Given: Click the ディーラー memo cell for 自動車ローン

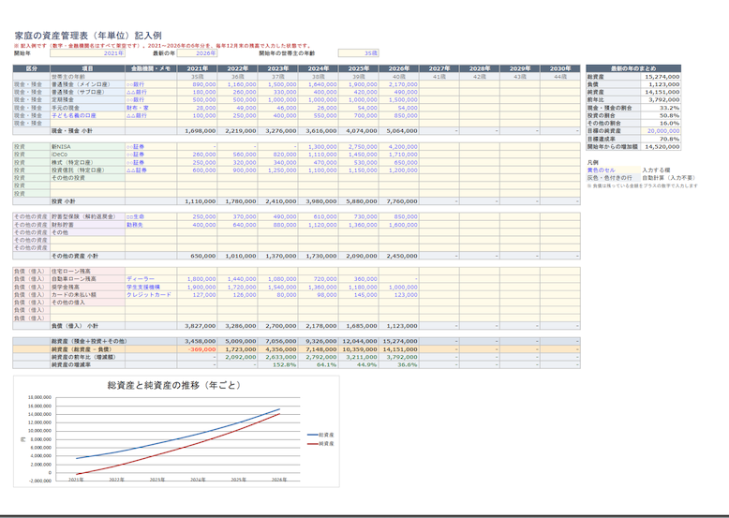Looking at the screenshot, I should (x=151, y=279).
